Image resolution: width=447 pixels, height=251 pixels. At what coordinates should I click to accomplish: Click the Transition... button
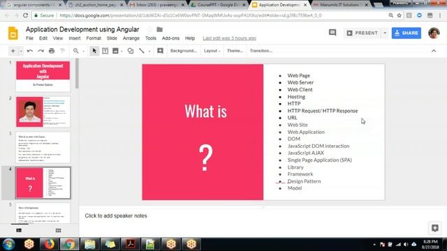click(261, 51)
